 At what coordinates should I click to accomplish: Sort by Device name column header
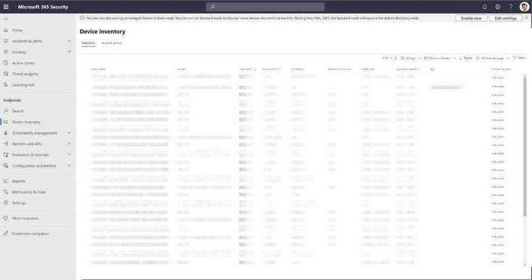coord(98,69)
